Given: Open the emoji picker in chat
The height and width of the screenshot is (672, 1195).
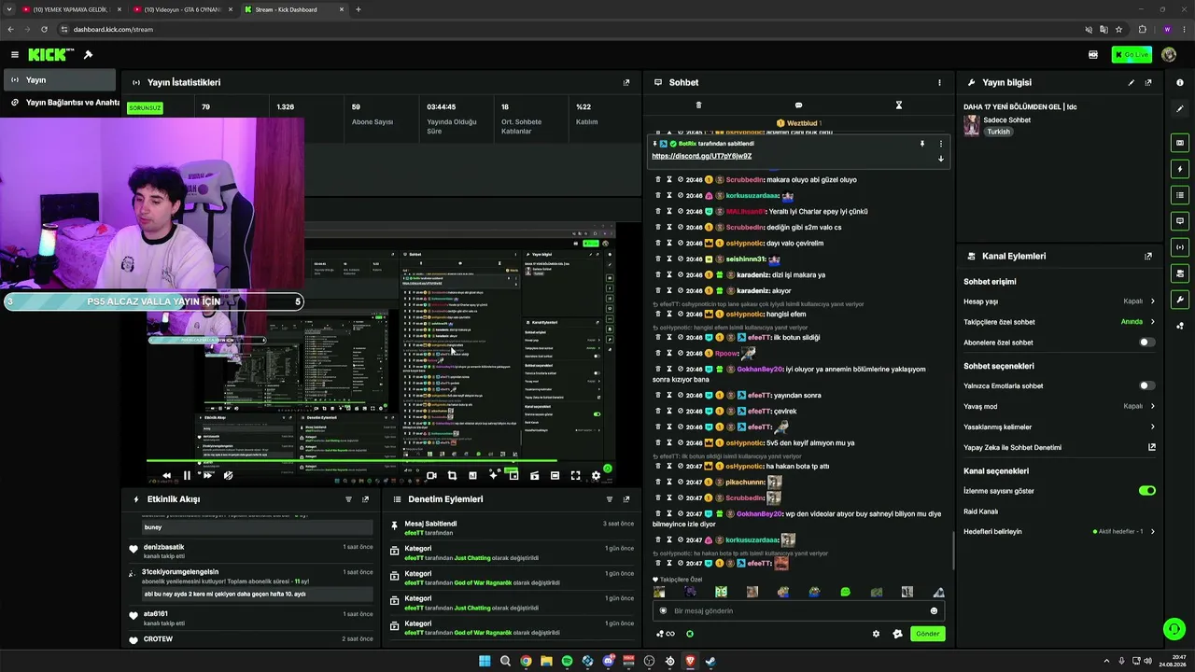Looking at the screenshot, I should point(934,611).
